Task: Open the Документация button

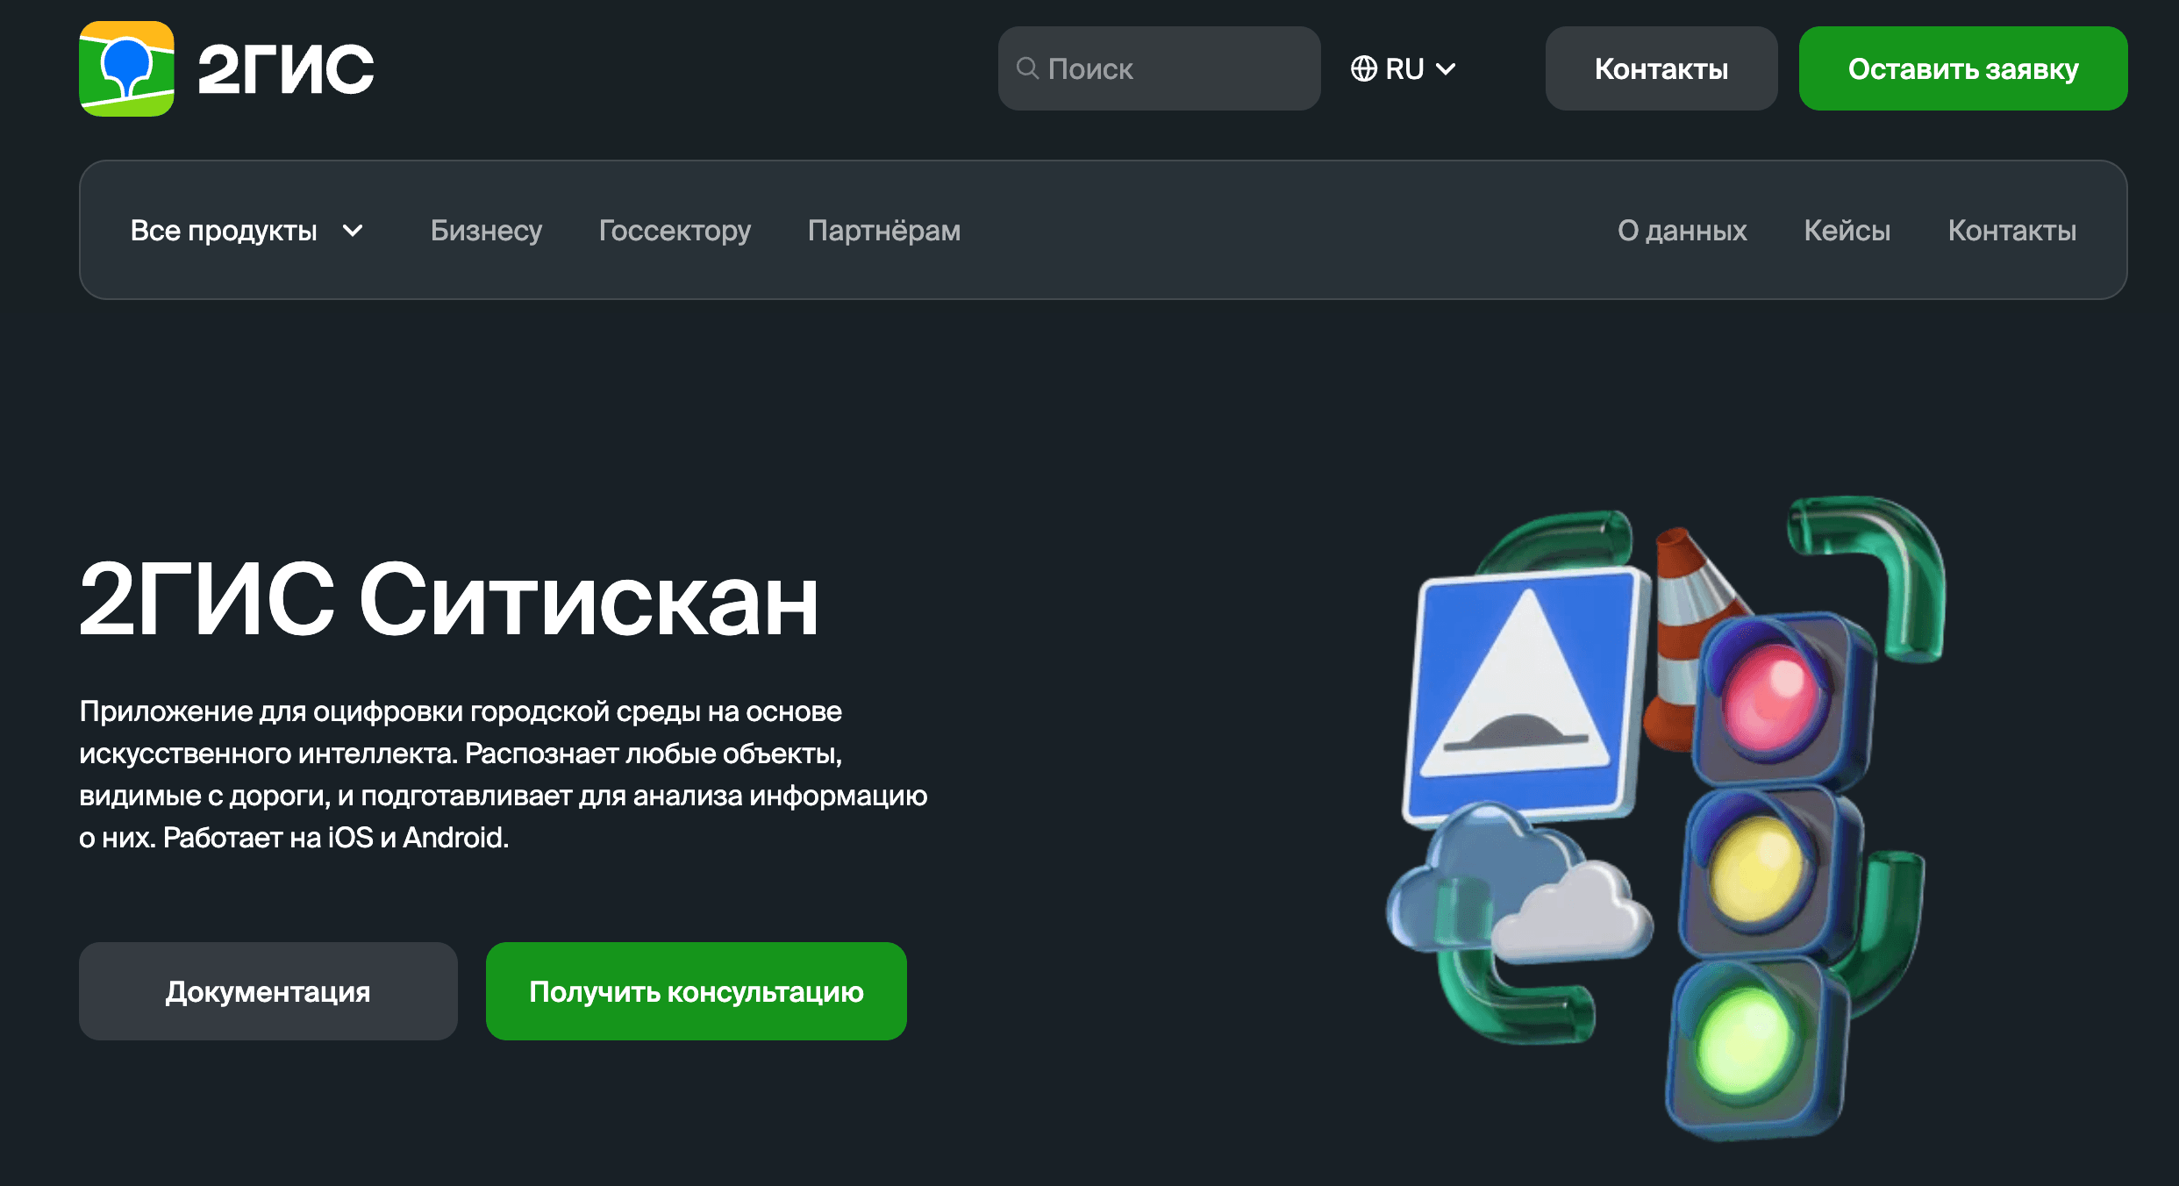Action: click(268, 991)
